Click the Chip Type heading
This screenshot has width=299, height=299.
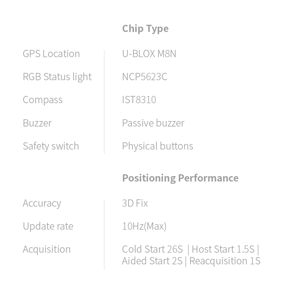click(145, 29)
